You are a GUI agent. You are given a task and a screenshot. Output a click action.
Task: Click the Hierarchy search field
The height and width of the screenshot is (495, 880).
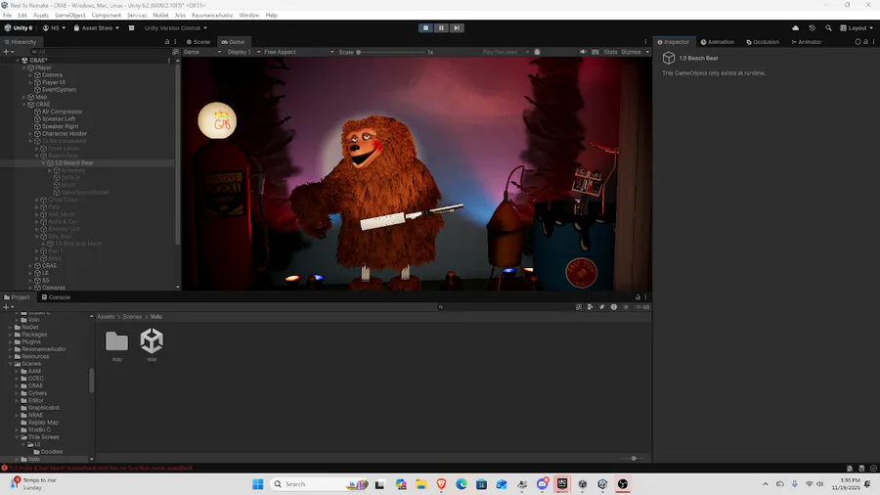(101, 52)
